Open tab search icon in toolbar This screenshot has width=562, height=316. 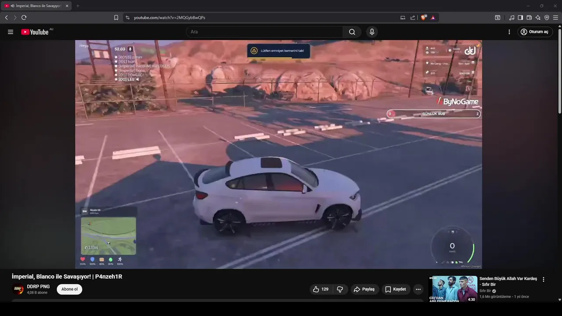tap(497, 18)
